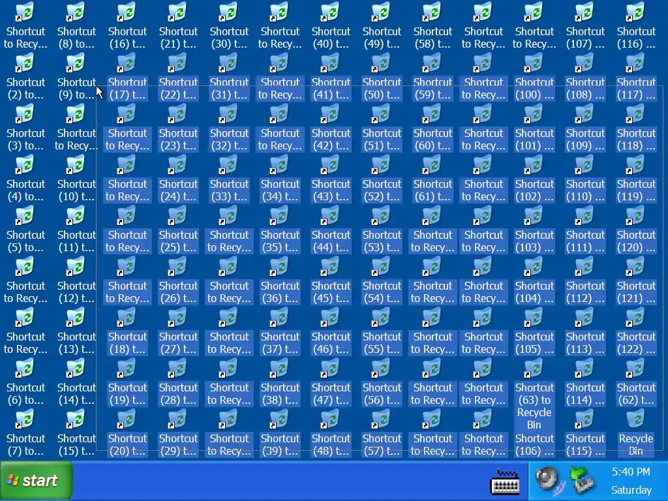Click the Shortcut (31) icon
Image resolution: width=668 pixels, height=501 pixels.
[229, 63]
